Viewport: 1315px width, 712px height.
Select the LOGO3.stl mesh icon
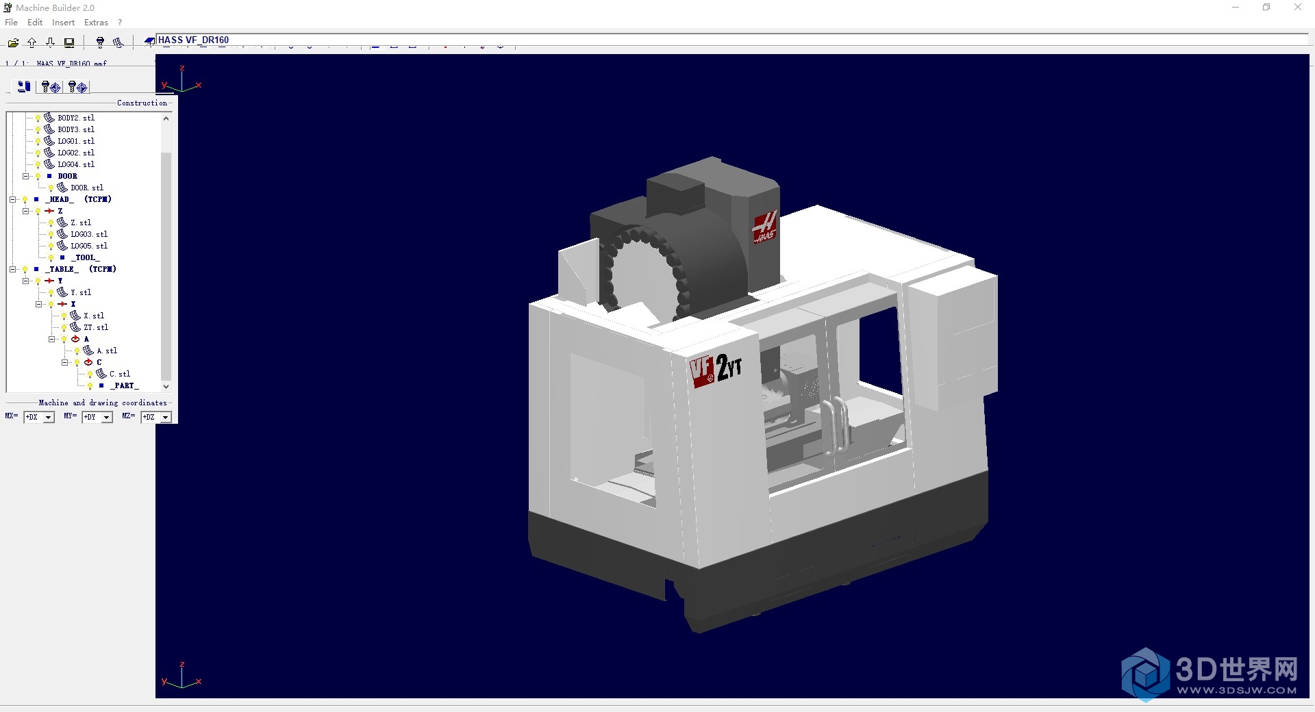point(62,234)
